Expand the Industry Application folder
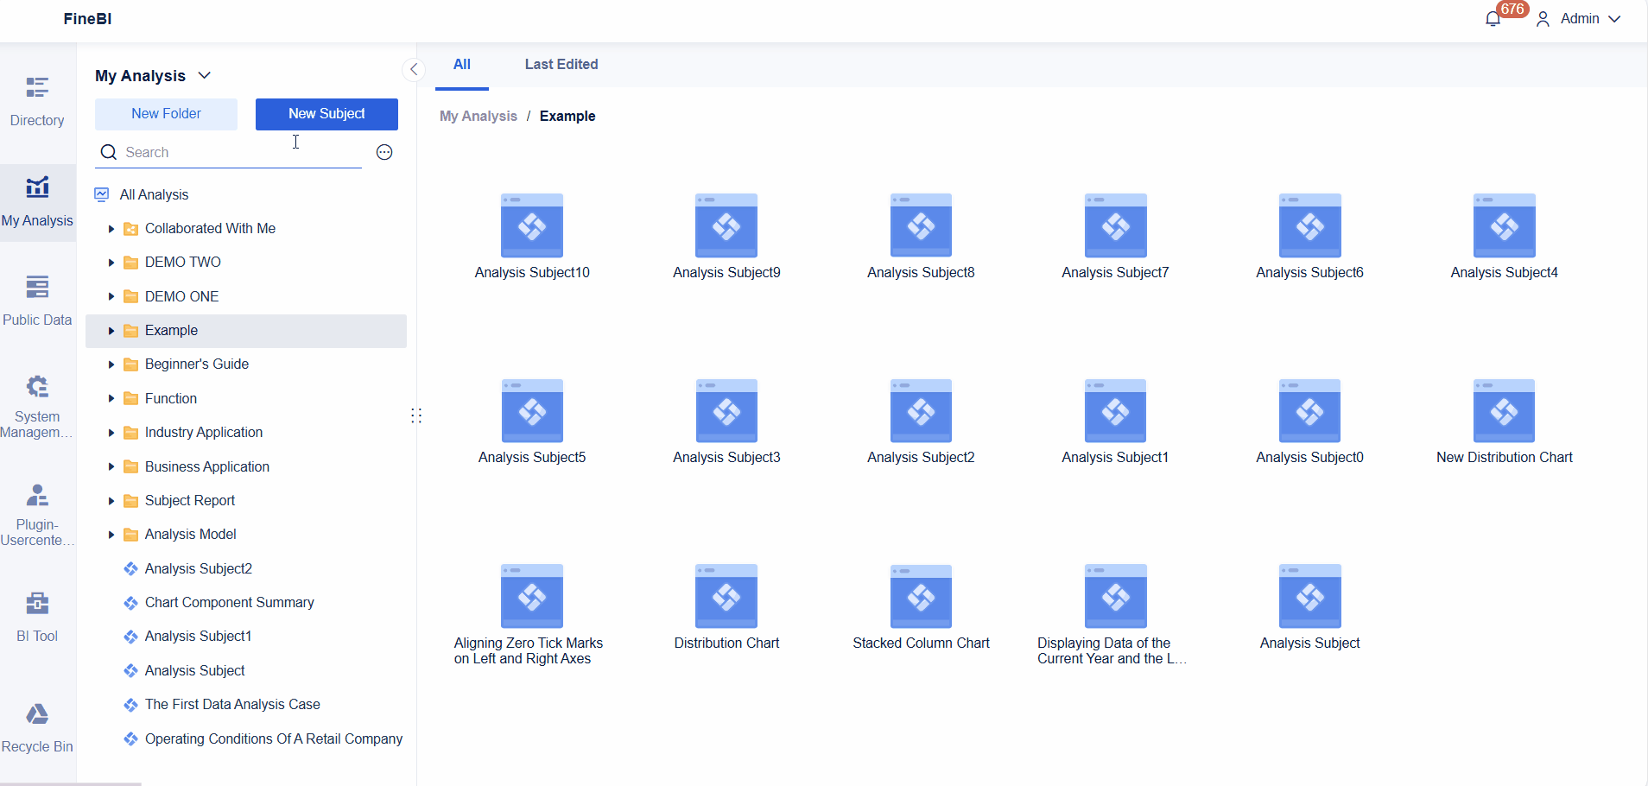The image size is (1648, 786). 111,432
